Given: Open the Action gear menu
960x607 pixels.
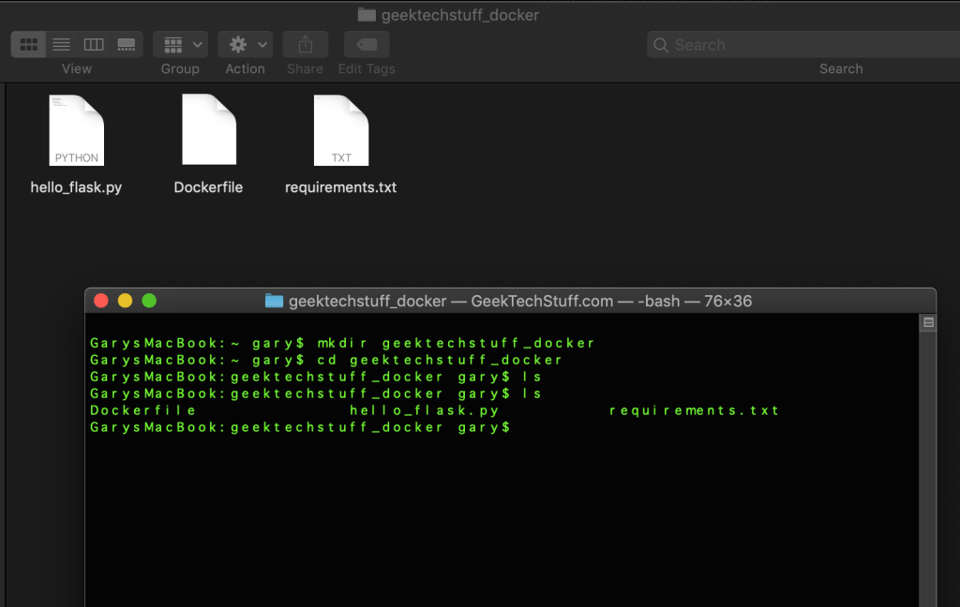Looking at the screenshot, I should 246,44.
